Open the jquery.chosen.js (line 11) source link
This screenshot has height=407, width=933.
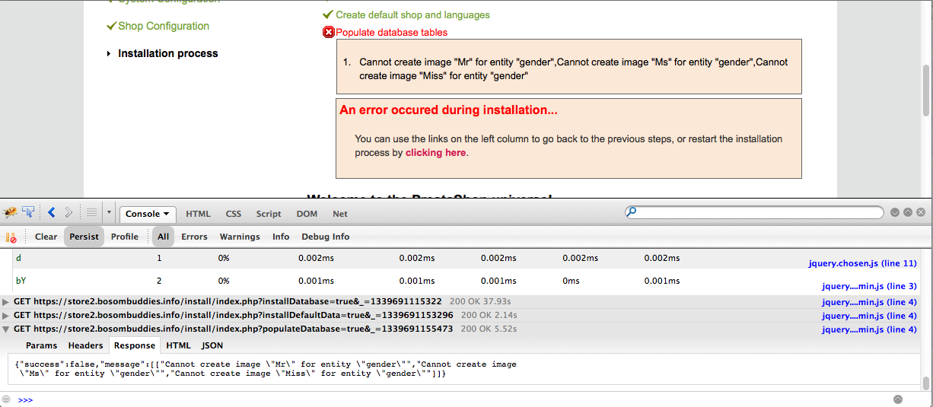click(x=862, y=263)
